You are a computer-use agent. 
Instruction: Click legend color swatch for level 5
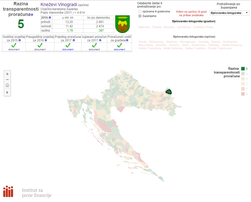tap(243, 69)
